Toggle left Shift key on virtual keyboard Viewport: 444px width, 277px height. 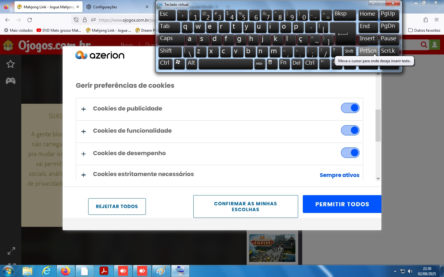170,52
